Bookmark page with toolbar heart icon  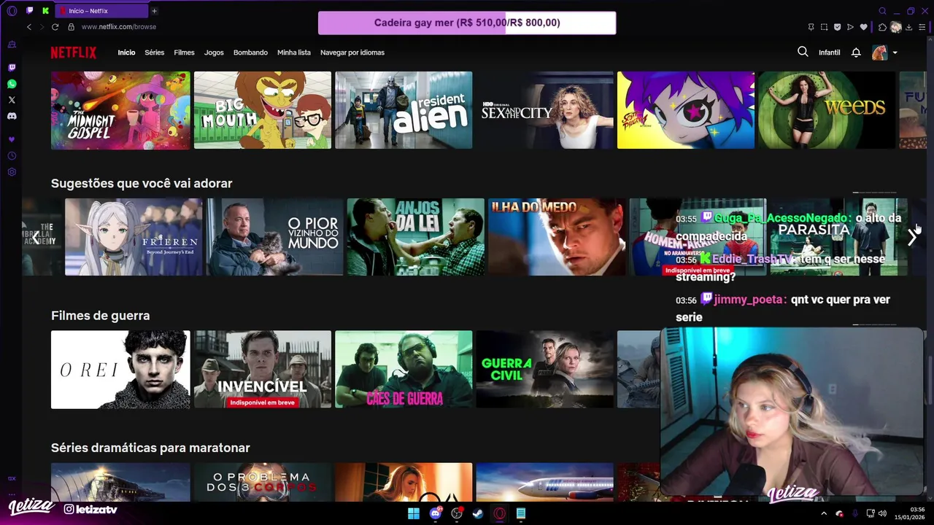(x=863, y=27)
